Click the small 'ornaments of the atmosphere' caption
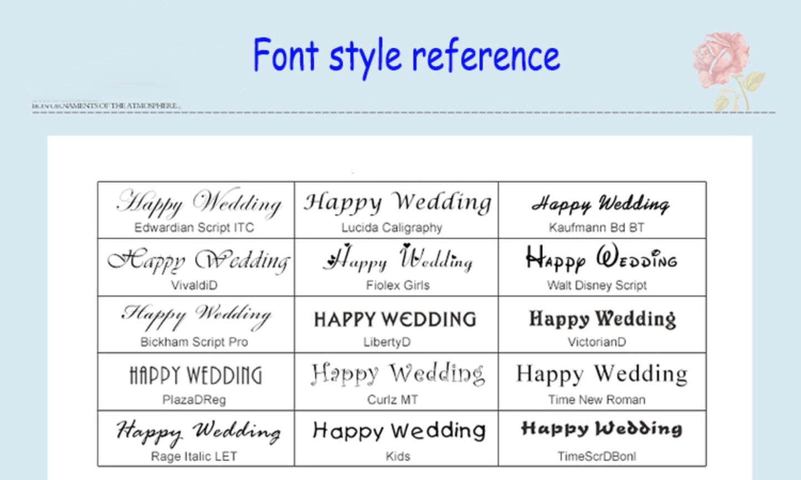Screen dimensions: 801x480 (x=105, y=106)
